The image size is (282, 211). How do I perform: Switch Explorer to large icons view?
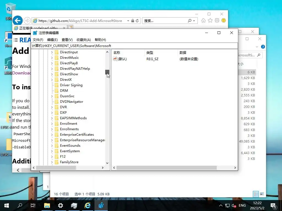262,194
